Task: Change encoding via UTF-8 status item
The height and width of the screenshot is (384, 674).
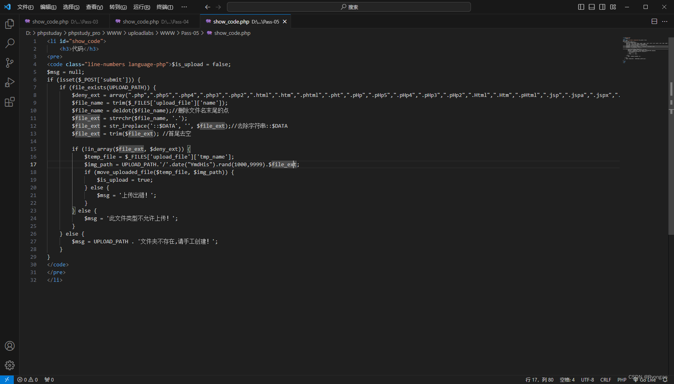Action: point(587,380)
